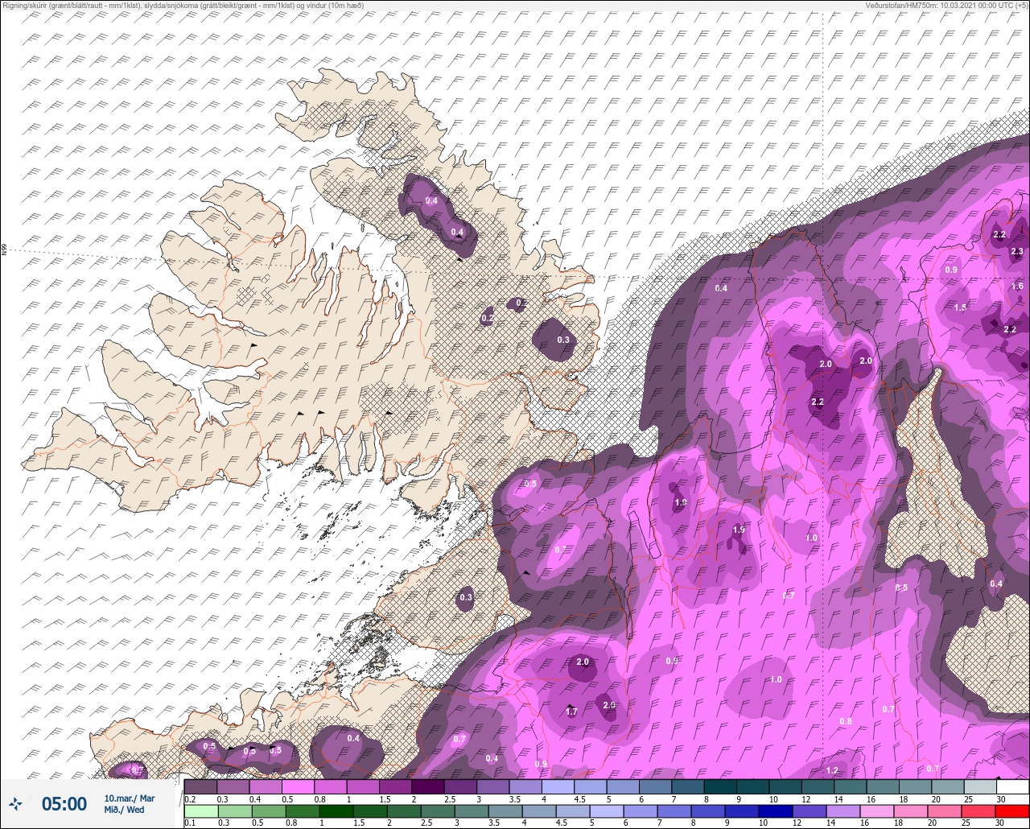
Task: Pick the white swatch ending the top legend row
Action: 1012,786
